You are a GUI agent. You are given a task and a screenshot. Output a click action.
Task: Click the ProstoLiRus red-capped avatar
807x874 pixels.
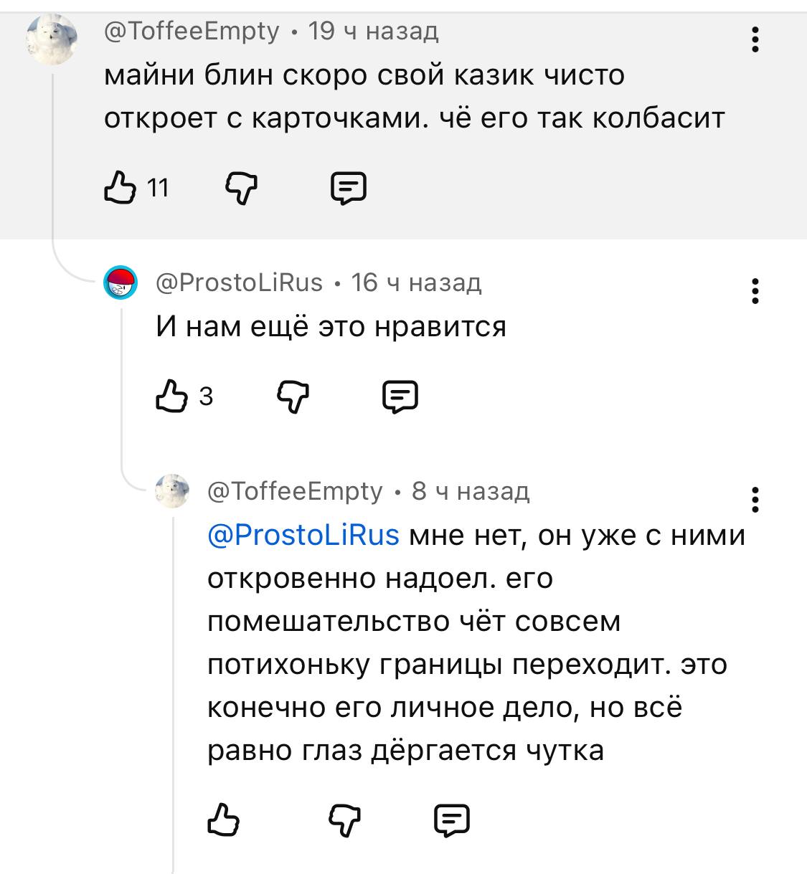click(x=121, y=282)
